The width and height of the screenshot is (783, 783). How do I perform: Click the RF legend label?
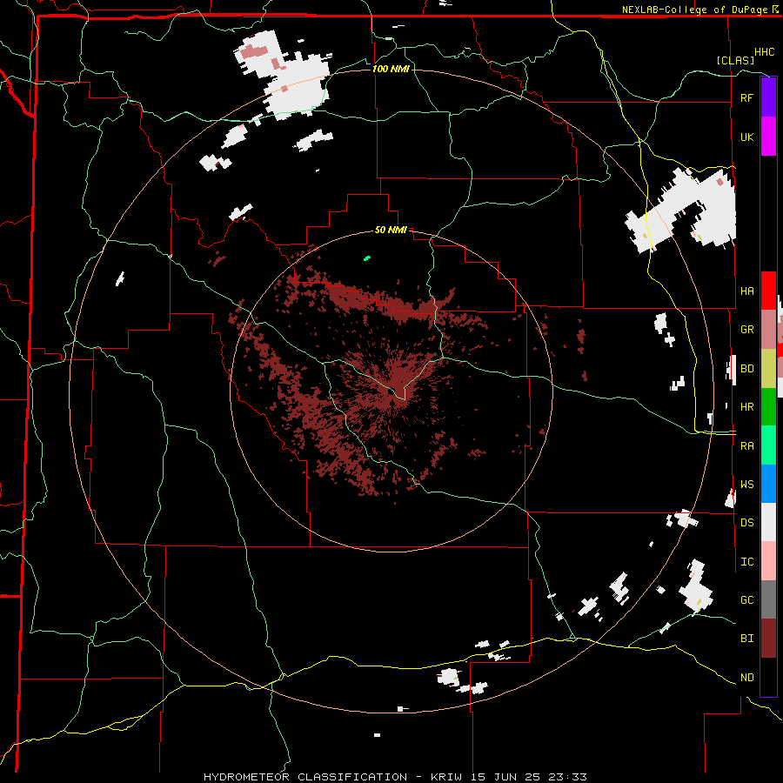coord(746,97)
